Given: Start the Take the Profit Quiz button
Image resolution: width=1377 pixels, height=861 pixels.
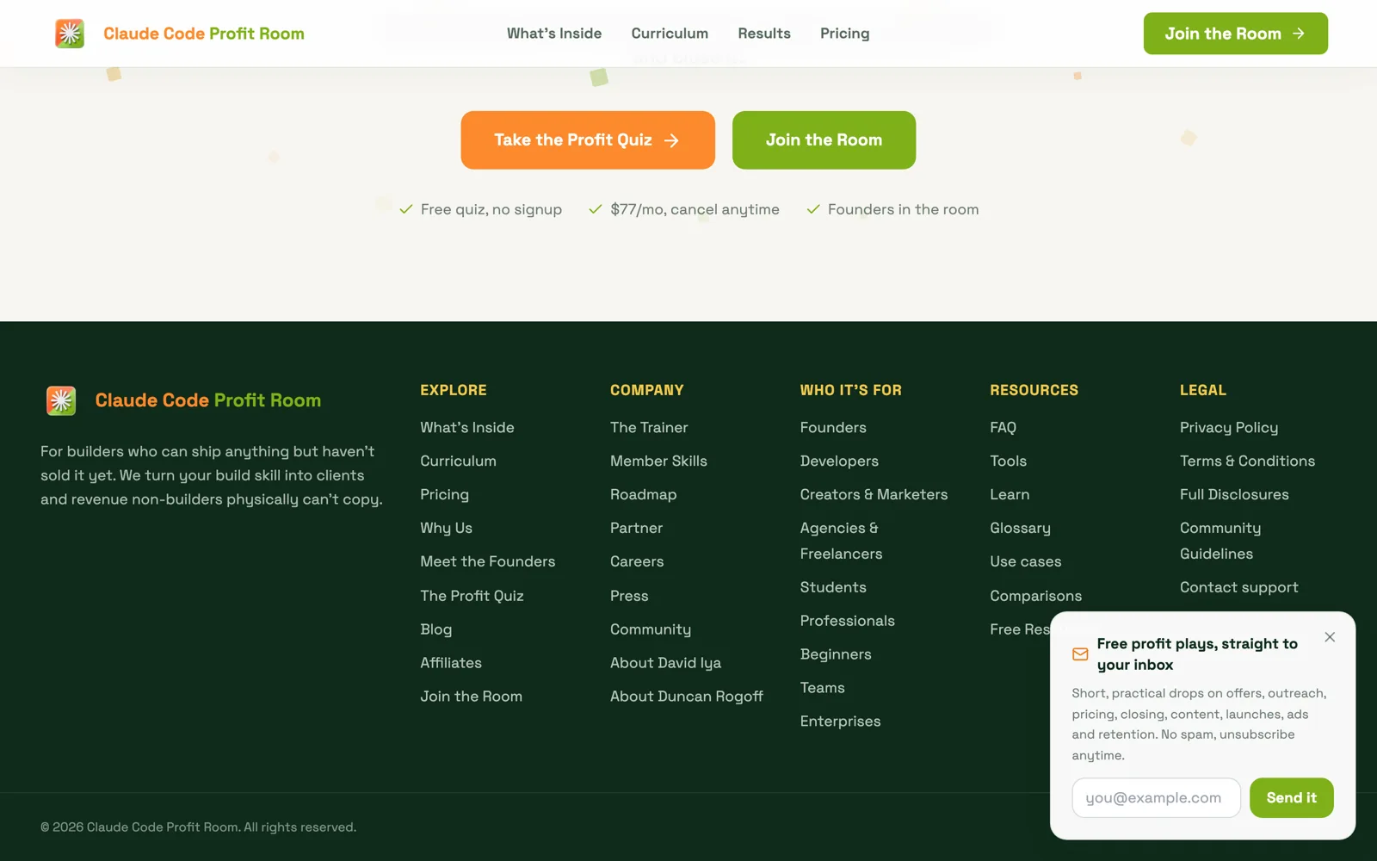Looking at the screenshot, I should pos(588,140).
